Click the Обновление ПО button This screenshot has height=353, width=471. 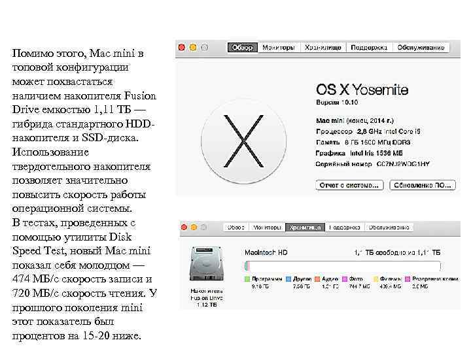tap(423, 185)
